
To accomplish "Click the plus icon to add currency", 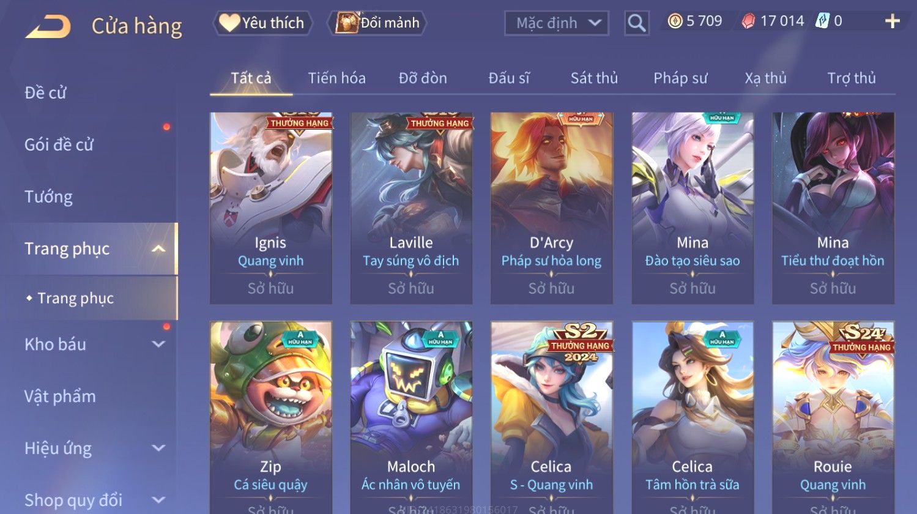I will click(x=893, y=21).
